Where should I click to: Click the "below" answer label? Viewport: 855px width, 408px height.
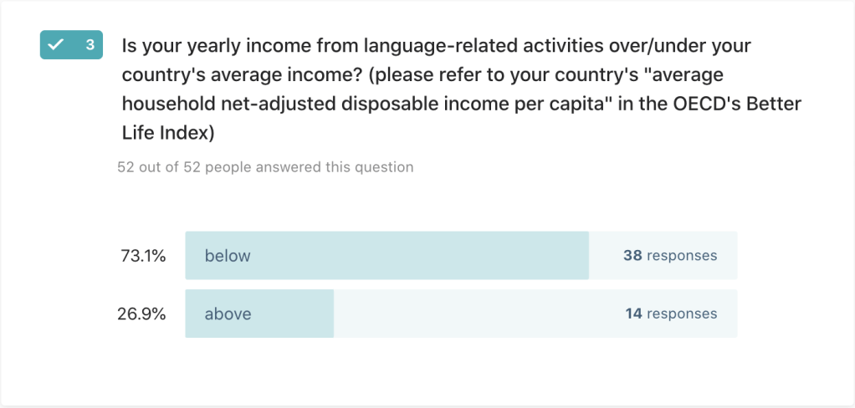(x=228, y=256)
